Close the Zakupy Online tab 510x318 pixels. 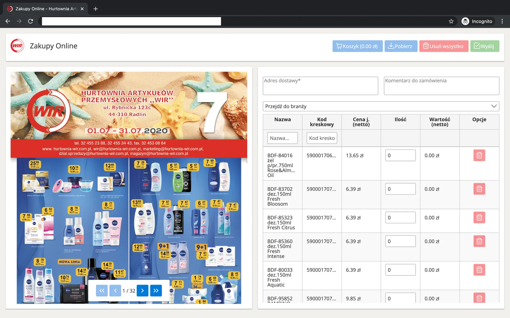[82, 9]
